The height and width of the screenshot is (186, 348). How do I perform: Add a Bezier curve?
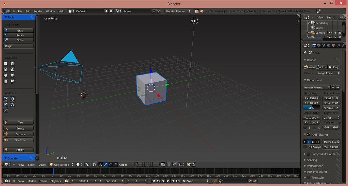coord(6,99)
